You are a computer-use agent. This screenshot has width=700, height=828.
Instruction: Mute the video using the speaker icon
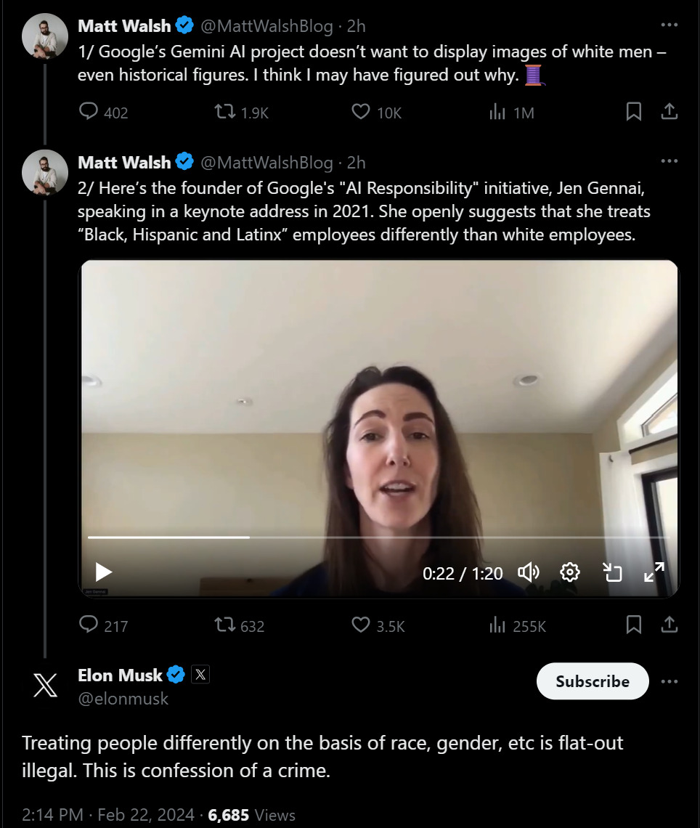click(x=528, y=572)
